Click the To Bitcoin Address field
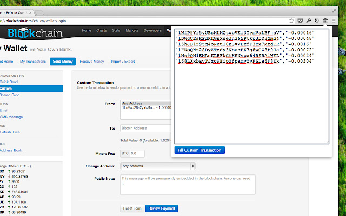 145,128
